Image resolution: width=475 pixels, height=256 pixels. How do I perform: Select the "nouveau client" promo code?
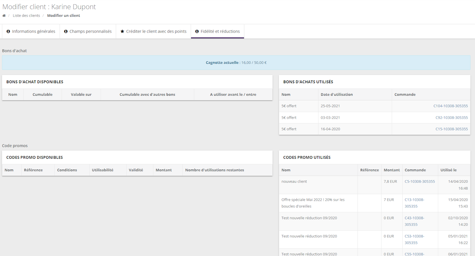[x=294, y=181]
